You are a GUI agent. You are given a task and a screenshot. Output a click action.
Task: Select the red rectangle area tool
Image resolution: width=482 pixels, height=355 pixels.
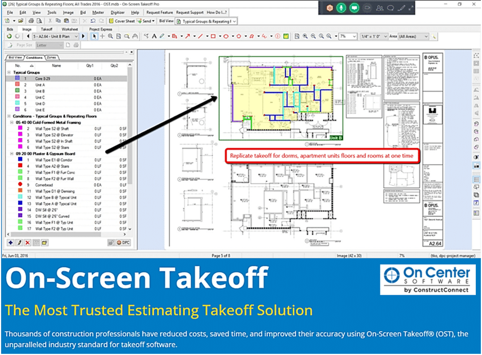coord(213,36)
